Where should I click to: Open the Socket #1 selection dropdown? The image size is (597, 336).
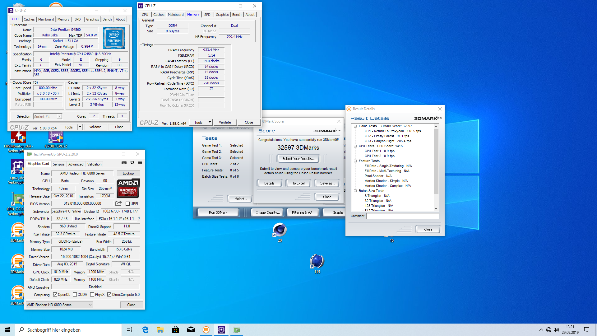tap(48, 117)
